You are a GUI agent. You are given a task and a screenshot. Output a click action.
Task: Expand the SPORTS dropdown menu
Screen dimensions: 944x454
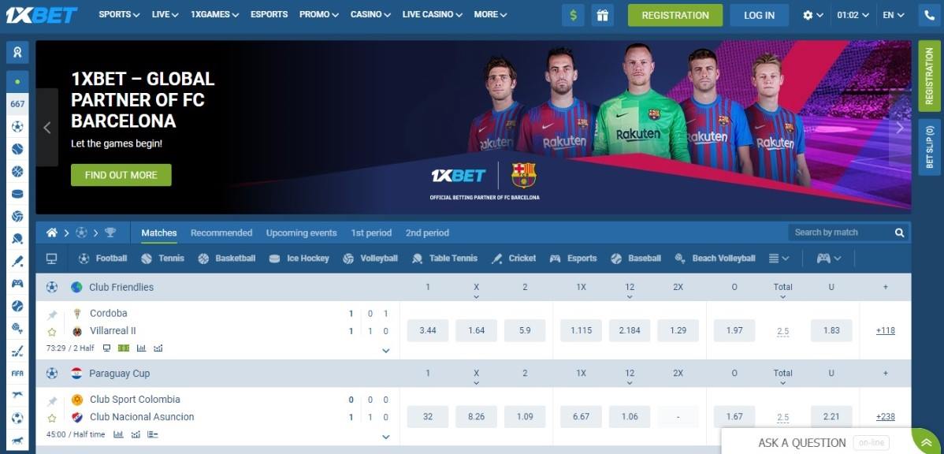119,14
